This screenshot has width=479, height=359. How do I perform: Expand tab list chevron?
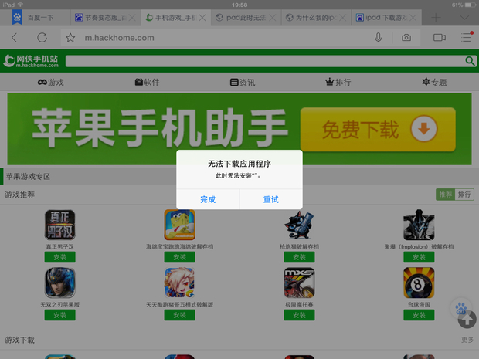point(464,18)
